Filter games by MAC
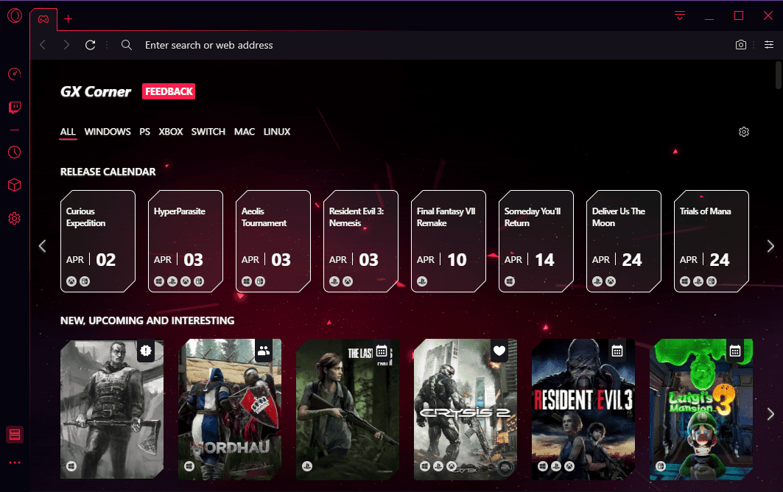The image size is (783, 492). (x=245, y=132)
